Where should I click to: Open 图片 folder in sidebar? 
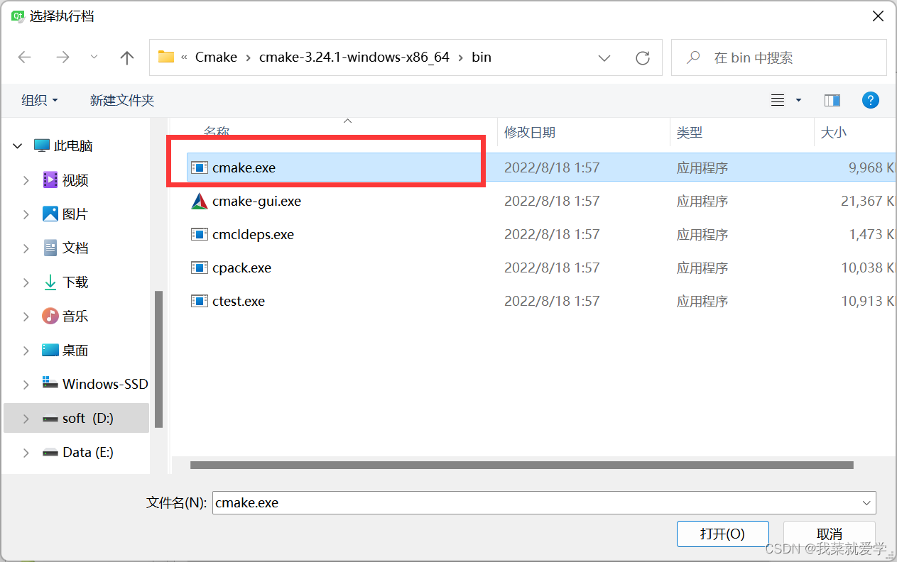(x=75, y=214)
